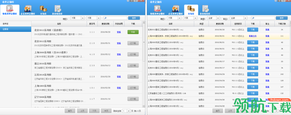Open 企业清单定额库 icon in left window
The height and width of the screenshot is (115, 291).
coord(28,10)
